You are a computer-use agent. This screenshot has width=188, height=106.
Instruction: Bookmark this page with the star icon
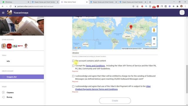[137, 6]
